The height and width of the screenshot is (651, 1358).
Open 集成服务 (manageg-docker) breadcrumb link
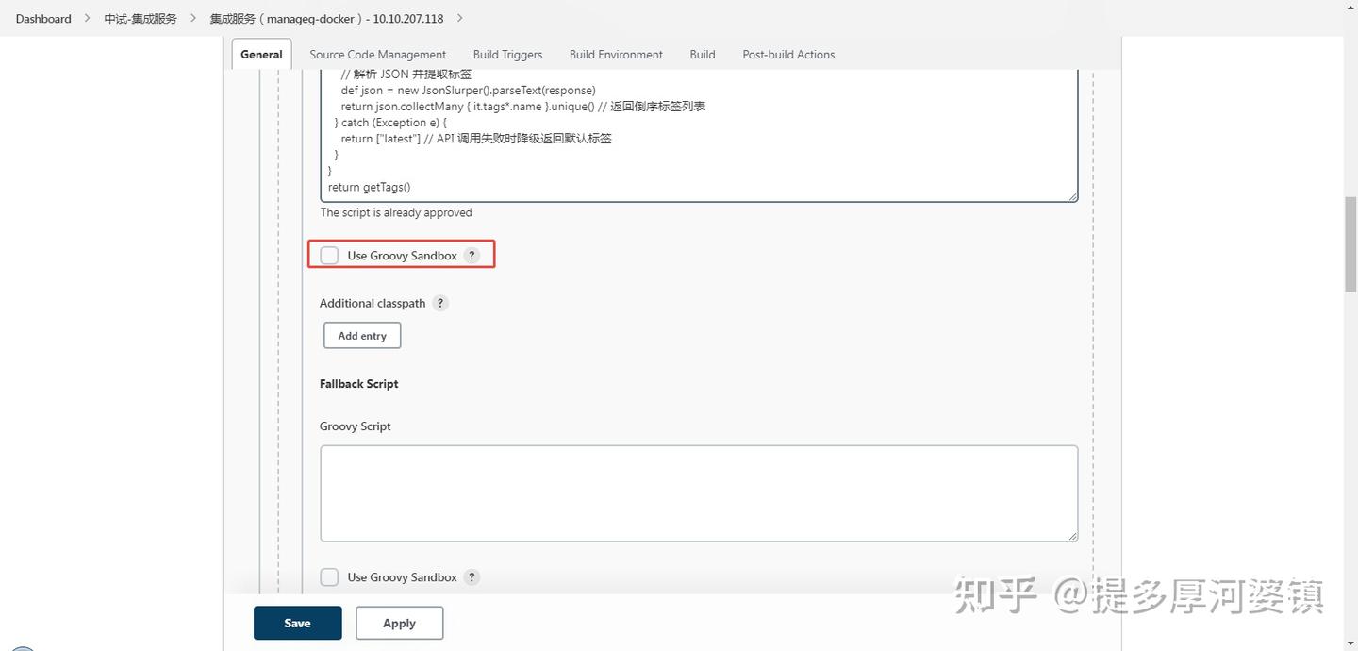click(326, 18)
